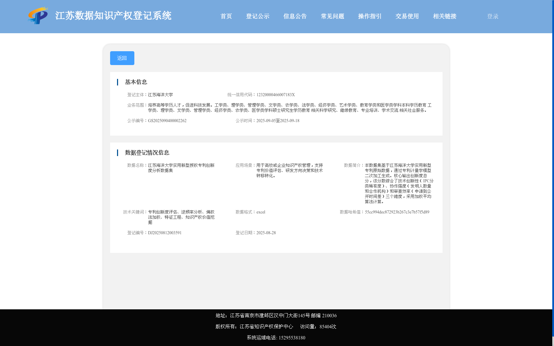554x346 pixels.
Task: Open the 登记公示 menu item
Action: pos(258,16)
